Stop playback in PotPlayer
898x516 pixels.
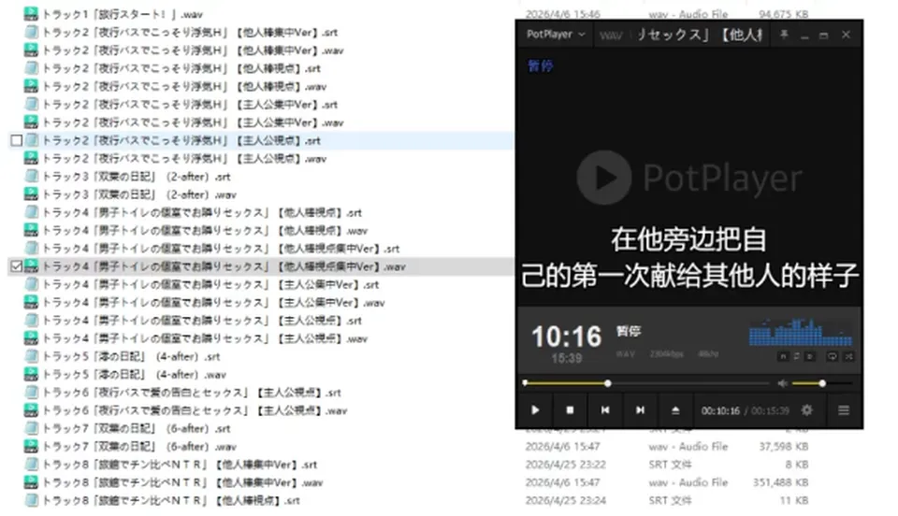570,410
